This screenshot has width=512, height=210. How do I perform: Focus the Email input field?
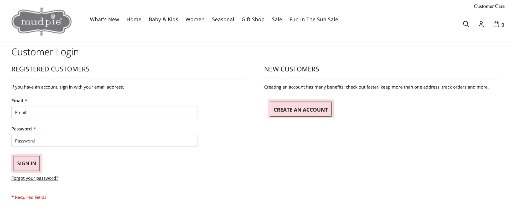(105, 113)
